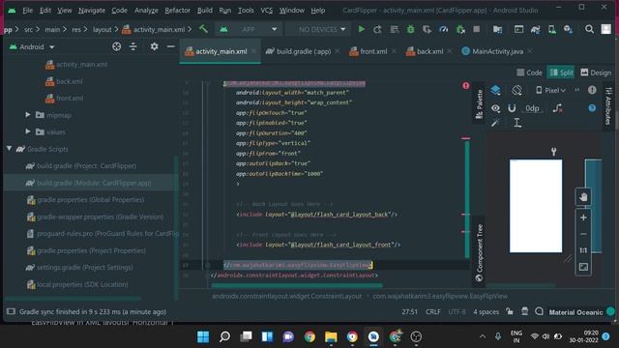Open the File menu
Screen dimensions: 619x348
(x=28, y=11)
